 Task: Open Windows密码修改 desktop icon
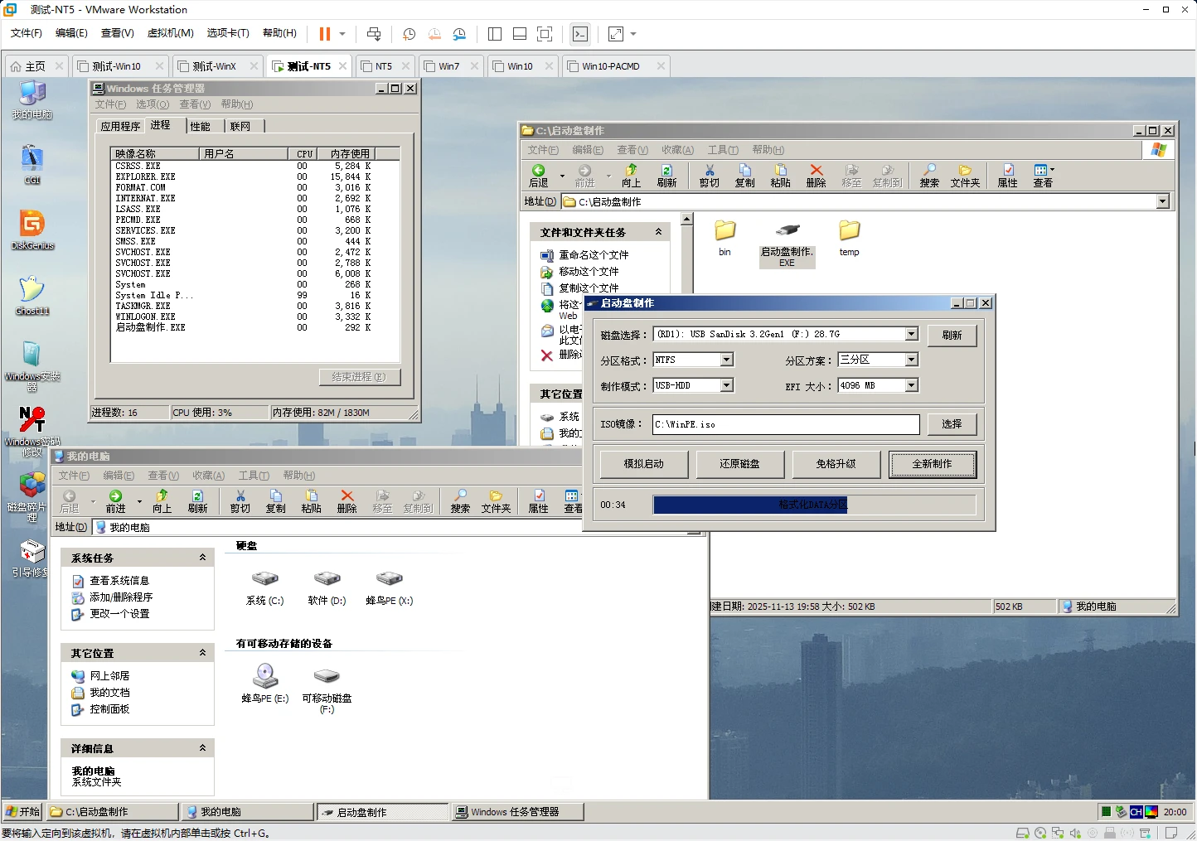(x=32, y=431)
